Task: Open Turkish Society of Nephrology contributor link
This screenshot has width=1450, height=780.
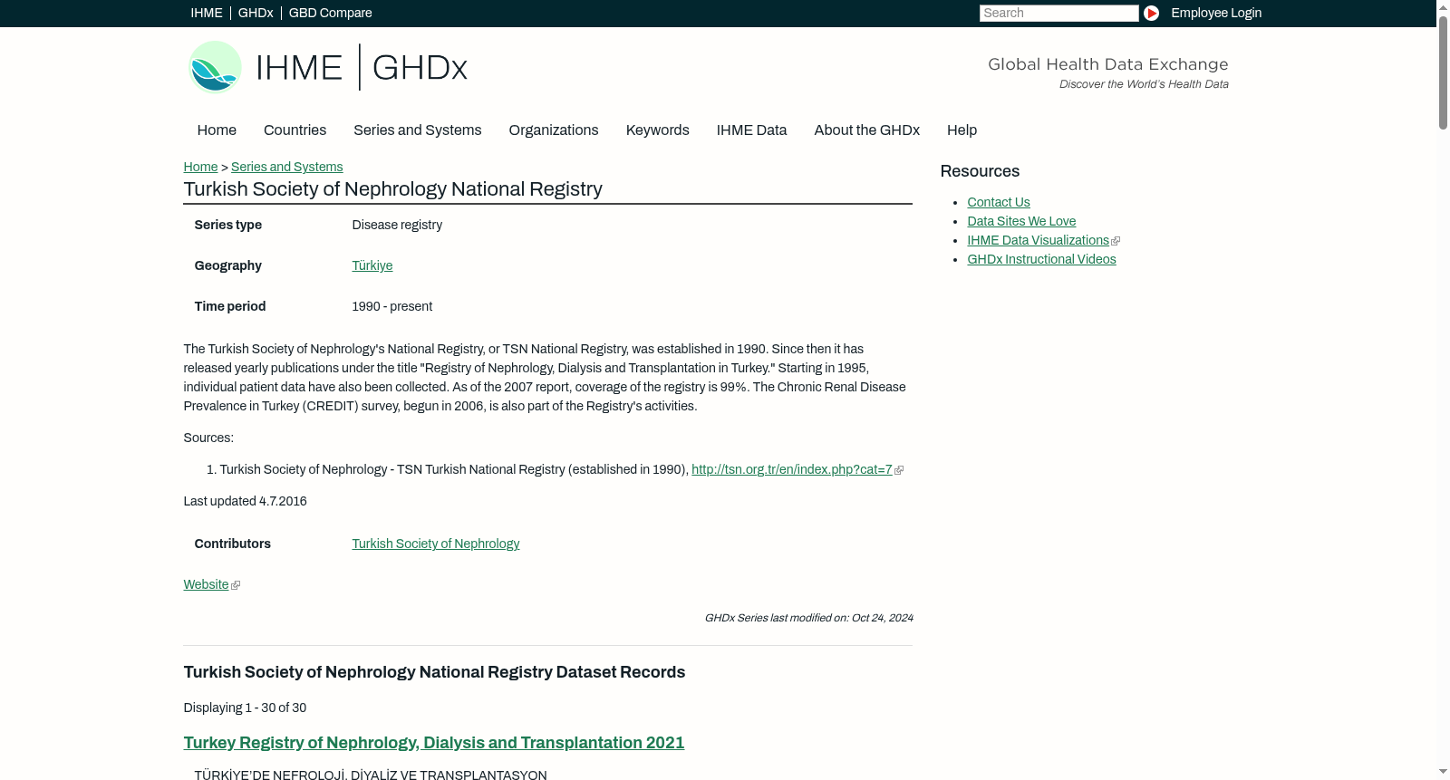Action: click(x=436, y=544)
